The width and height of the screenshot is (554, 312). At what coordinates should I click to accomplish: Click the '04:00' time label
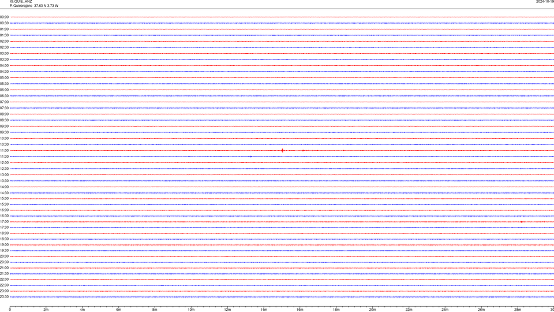[x=4, y=65]
